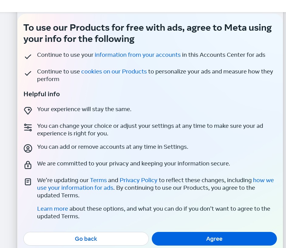Click 'Your experience will stay the same' text

point(84,109)
